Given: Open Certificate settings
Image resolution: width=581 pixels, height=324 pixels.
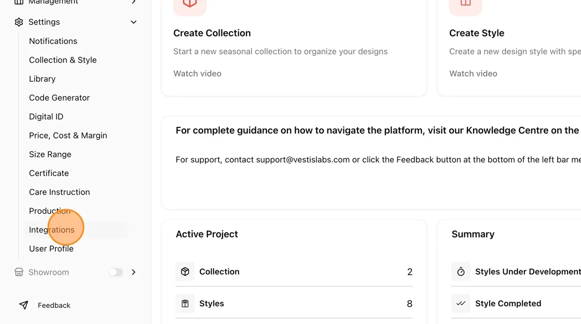Looking at the screenshot, I should pos(49,173).
